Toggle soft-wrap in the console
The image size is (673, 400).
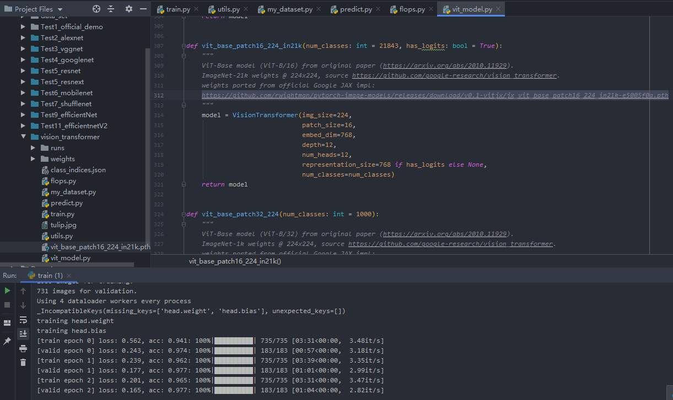(23, 320)
